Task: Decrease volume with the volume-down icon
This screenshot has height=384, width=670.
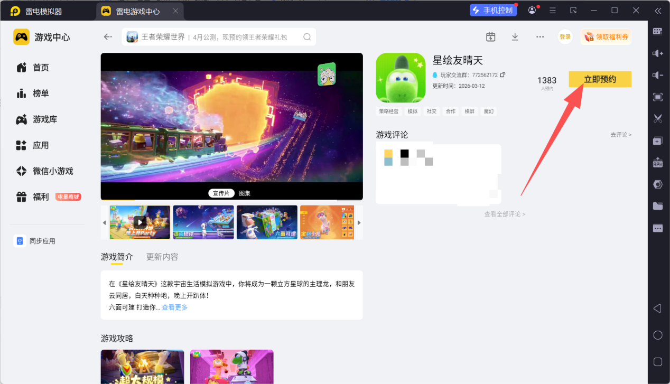Action: (x=657, y=75)
